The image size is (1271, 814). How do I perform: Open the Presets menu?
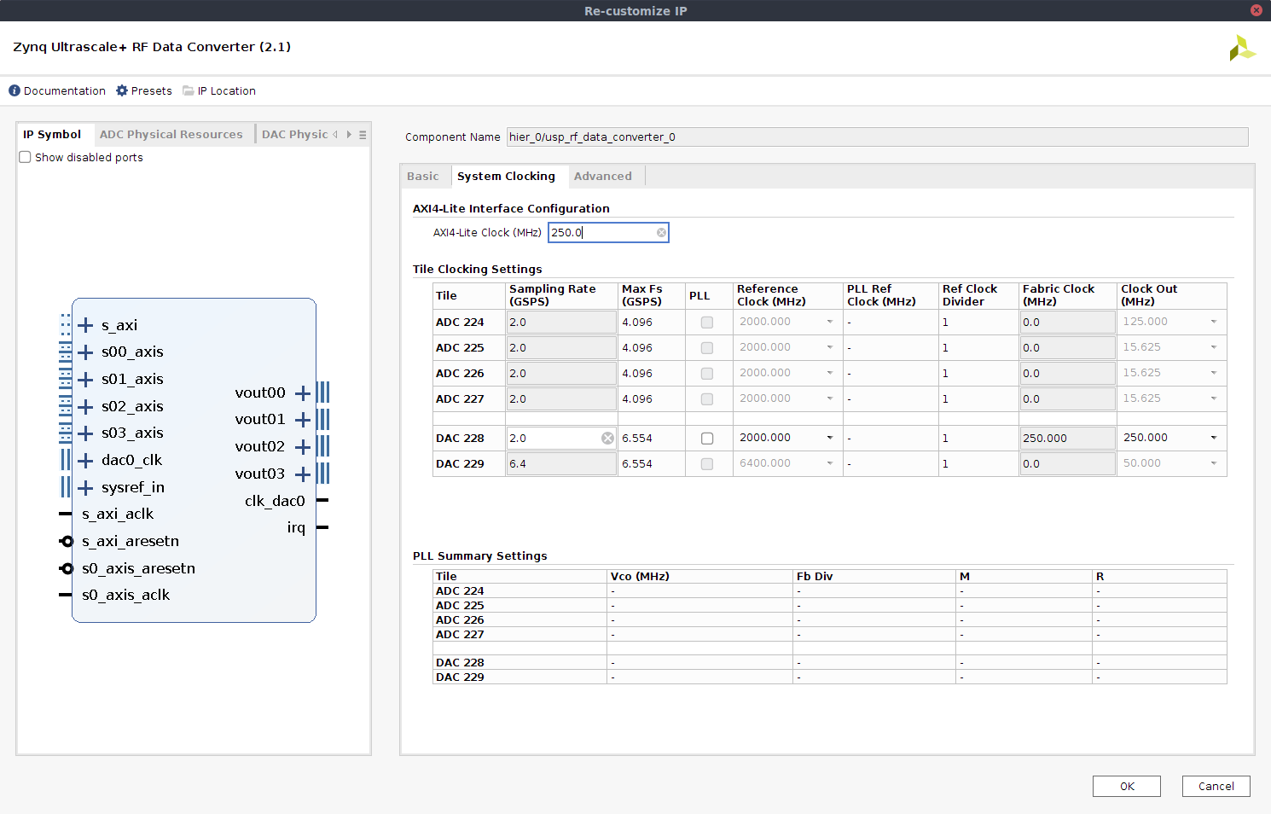[152, 91]
